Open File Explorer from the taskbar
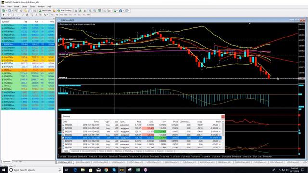The image size is (308, 173). tap(83, 170)
